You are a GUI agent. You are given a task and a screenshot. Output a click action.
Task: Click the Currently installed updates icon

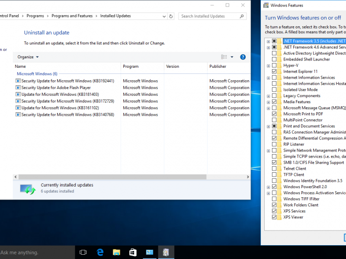tap(28, 190)
